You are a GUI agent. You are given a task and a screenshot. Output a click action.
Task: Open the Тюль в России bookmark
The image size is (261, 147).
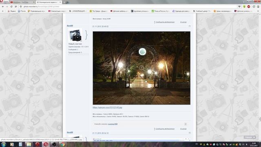point(160,11)
